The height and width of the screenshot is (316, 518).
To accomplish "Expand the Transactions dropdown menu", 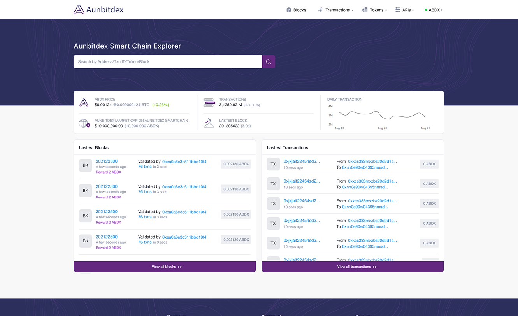I will coord(335,10).
